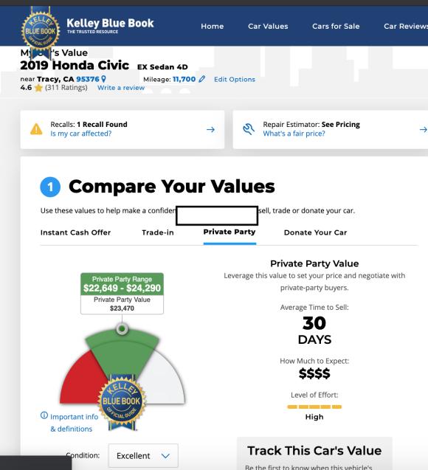Open the Car Values menu item
The image size is (428, 470).
[x=268, y=27]
